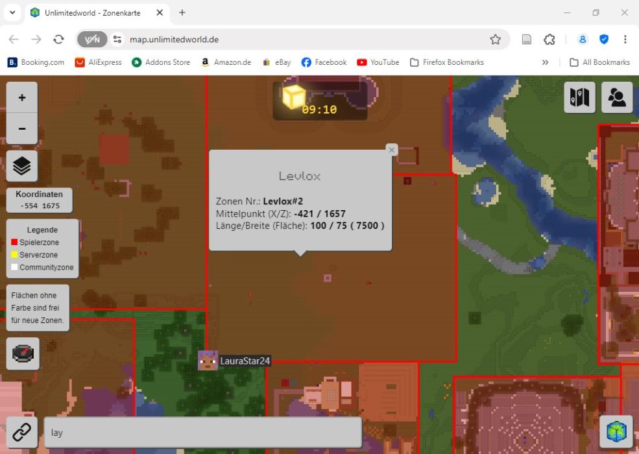
Task: View site information settings
Action: pos(117,40)
